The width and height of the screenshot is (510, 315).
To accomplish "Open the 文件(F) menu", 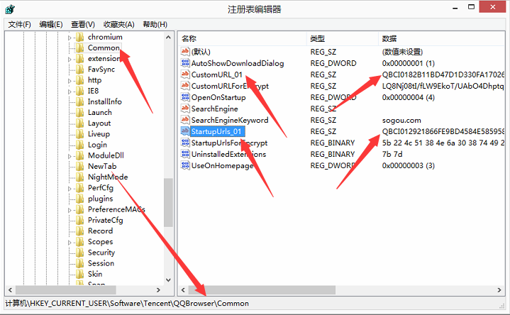I will (x=19, y=24).
